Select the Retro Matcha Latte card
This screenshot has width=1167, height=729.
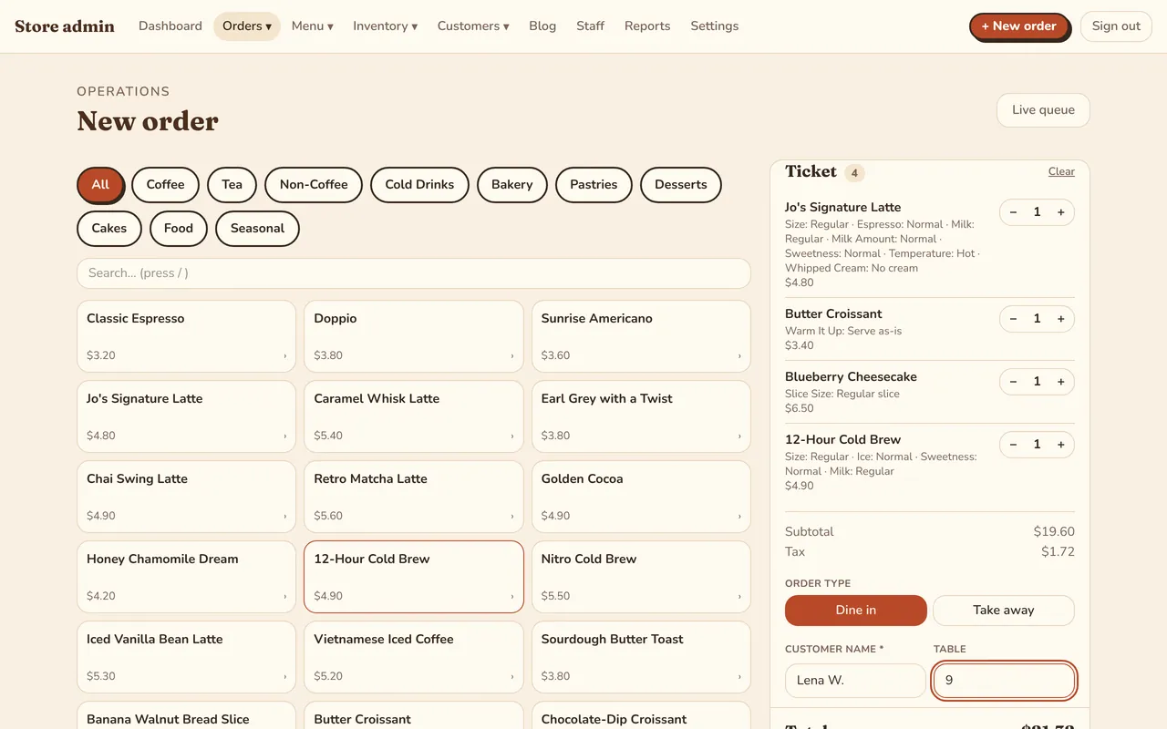[x=414, y=497]
